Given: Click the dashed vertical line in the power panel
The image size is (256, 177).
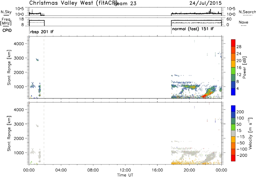Looking at the screenshot, I should pos(44,67).
